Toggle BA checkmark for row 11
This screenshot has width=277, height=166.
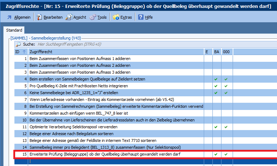tap(216, 127)
